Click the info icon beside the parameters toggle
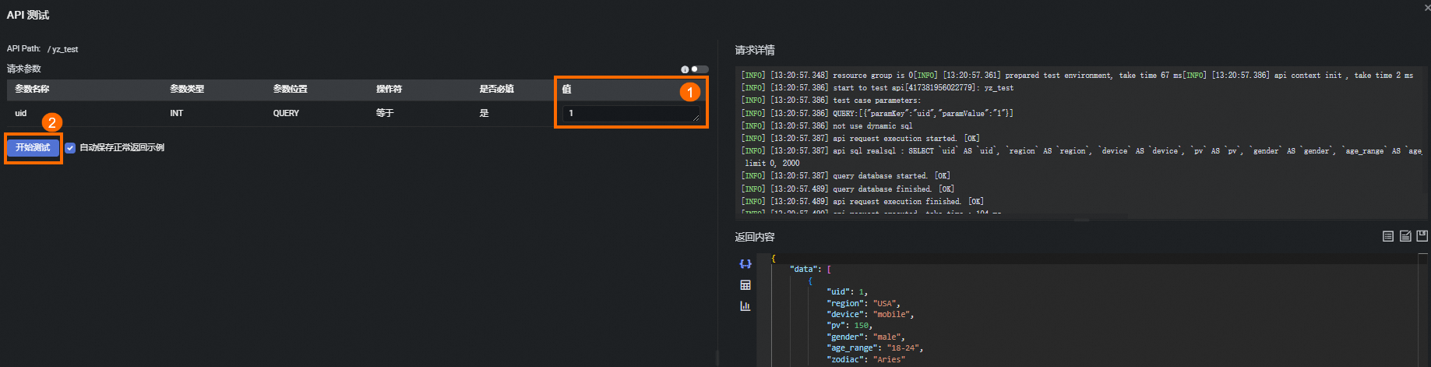The height and width of the screenshot is (367, 1431). point(685,69)
